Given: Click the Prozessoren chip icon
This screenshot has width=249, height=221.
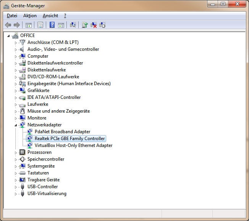Looking at the screenshot, I should (x=23, y=152).
